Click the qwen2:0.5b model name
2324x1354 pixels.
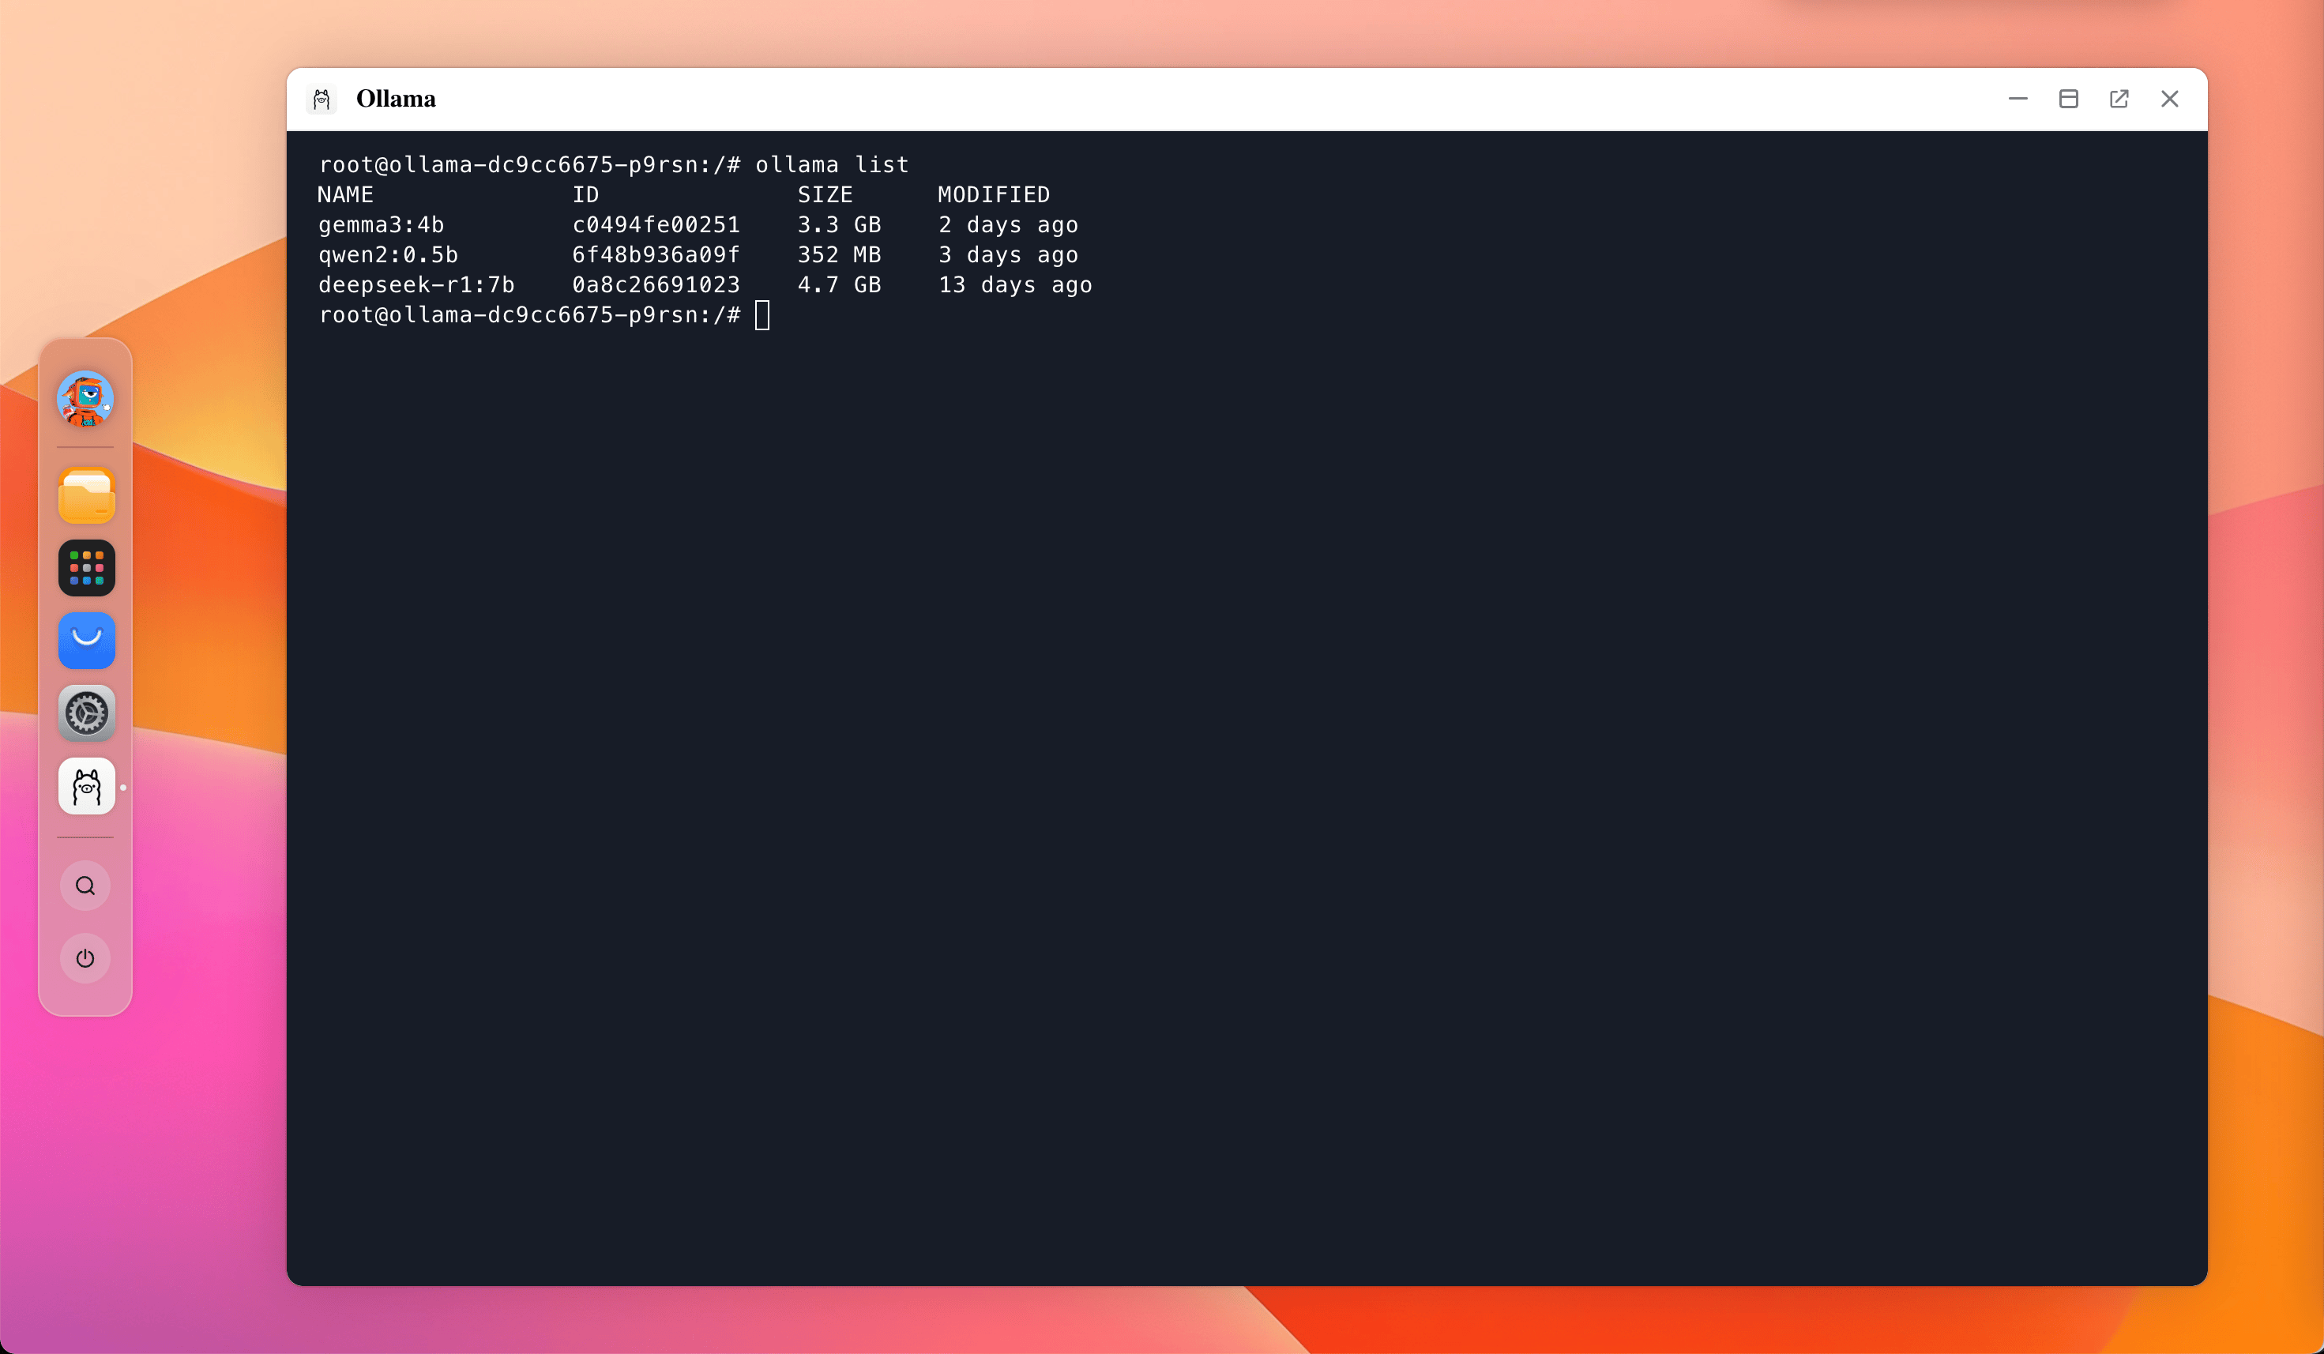(x=389, y=254)
